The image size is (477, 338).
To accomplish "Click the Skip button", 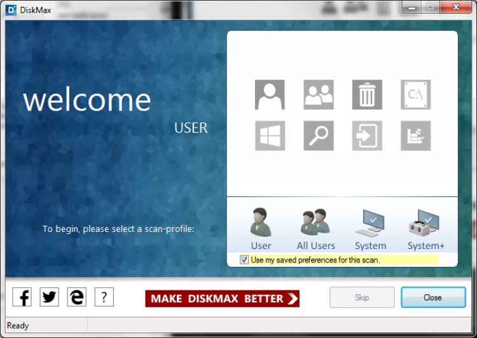I will (x=362, y=297).
